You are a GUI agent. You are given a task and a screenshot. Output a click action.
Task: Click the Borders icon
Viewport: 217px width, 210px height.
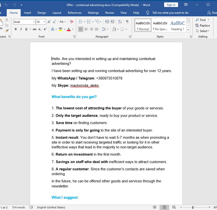(122, 29)
